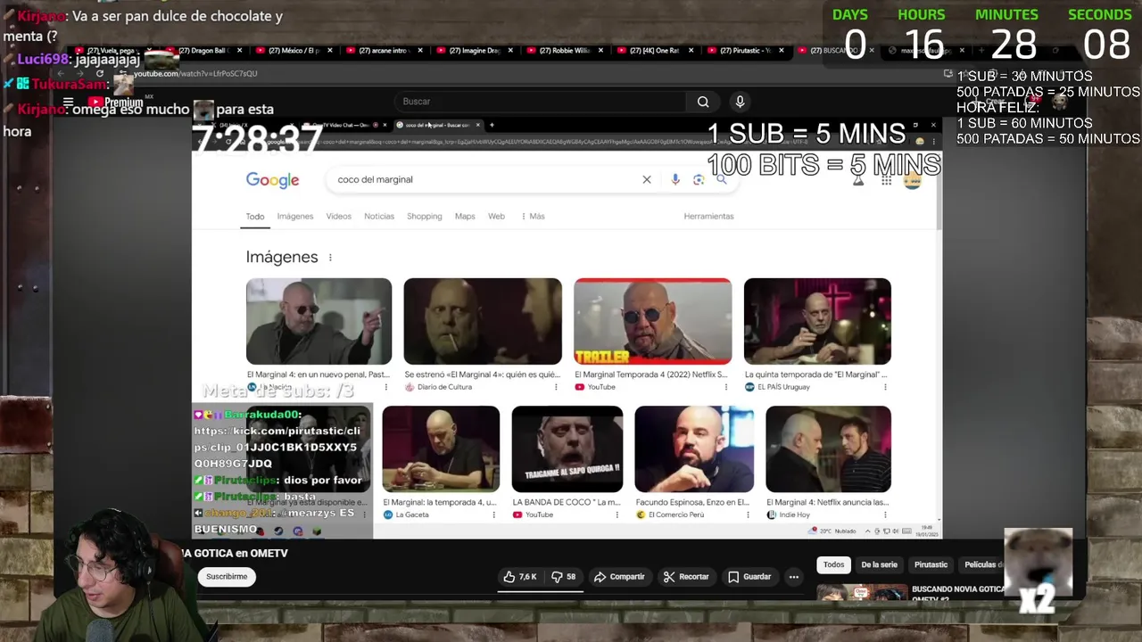
Task: Switch to 'Robbie Willia' browser tab
Action: coord(565,51)
